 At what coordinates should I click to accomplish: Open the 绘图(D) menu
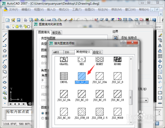click(x=90, y=10)
